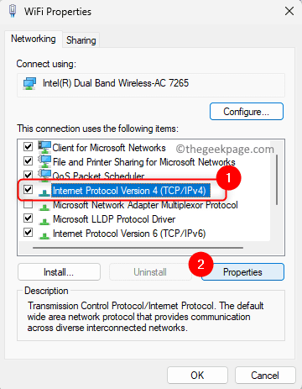Click the Intel Dual Band Wireless adapter icon

[x=29, y=83]
